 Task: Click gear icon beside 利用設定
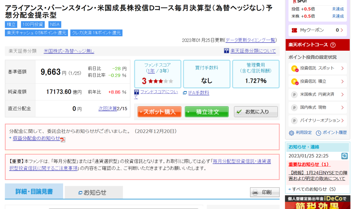292,133
